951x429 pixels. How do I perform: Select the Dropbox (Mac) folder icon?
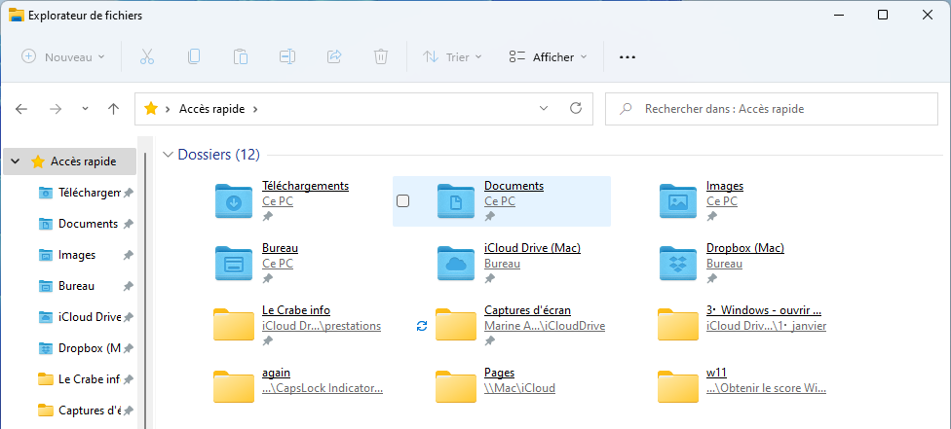[x=678, y=263]
